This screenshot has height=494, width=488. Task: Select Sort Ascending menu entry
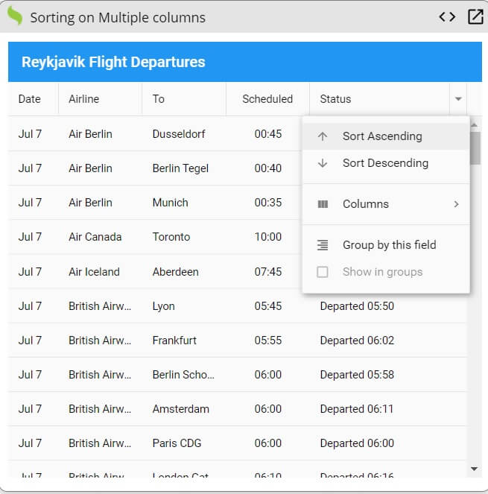[382, 136]
